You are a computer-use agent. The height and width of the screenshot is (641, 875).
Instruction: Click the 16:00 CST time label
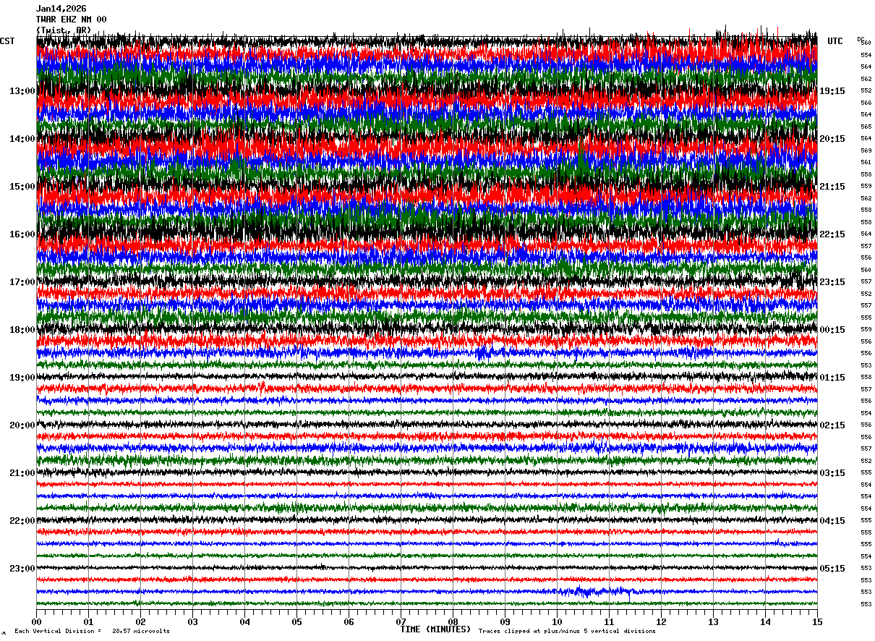coord(22,234)
